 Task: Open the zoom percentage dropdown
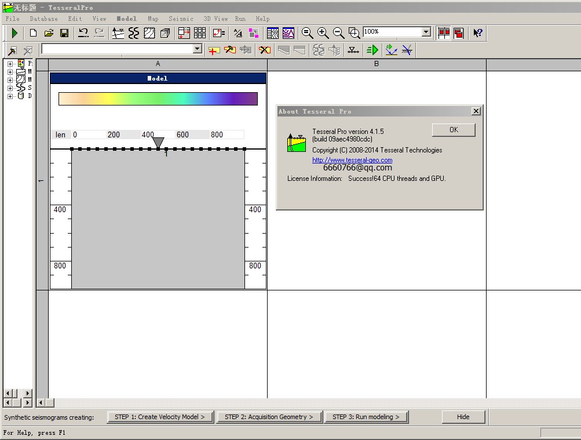426,32
